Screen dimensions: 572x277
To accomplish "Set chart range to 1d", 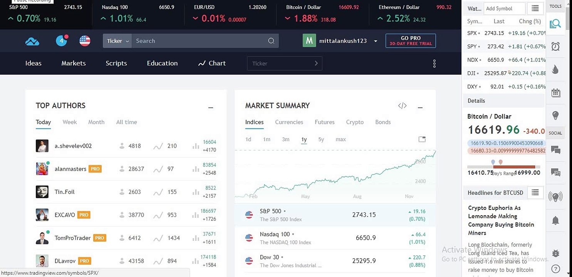I will click(248, 139).
